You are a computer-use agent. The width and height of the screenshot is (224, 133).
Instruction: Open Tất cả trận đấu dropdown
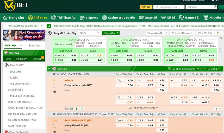pyautogui.click(x=157, y=33)
